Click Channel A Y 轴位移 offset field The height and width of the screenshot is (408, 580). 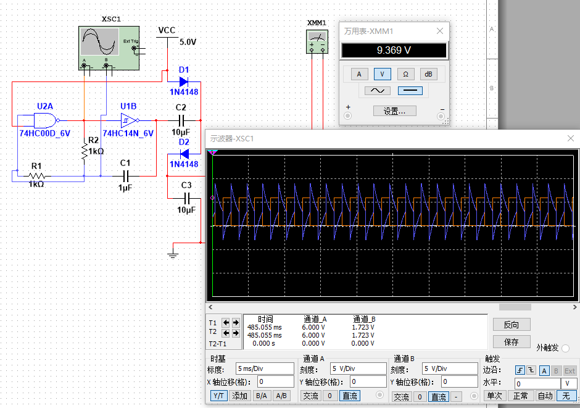[368, 381]
